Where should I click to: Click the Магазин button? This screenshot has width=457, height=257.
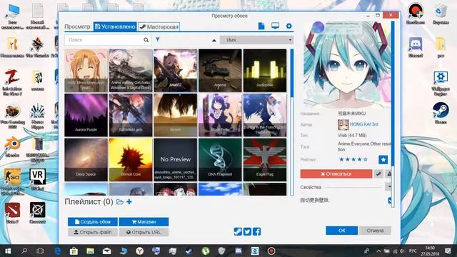[144, 222]
